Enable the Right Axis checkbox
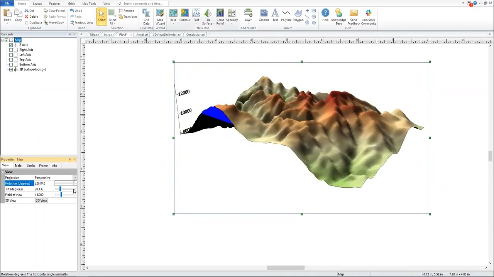This screenshot has height=277, width=494. click(x=11, y=50)
